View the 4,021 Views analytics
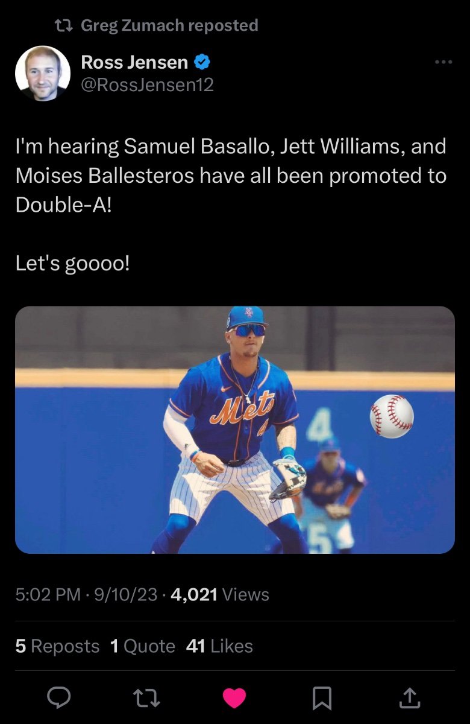The image size is (470, 724). pyautogui.click(x=220, y=595)
